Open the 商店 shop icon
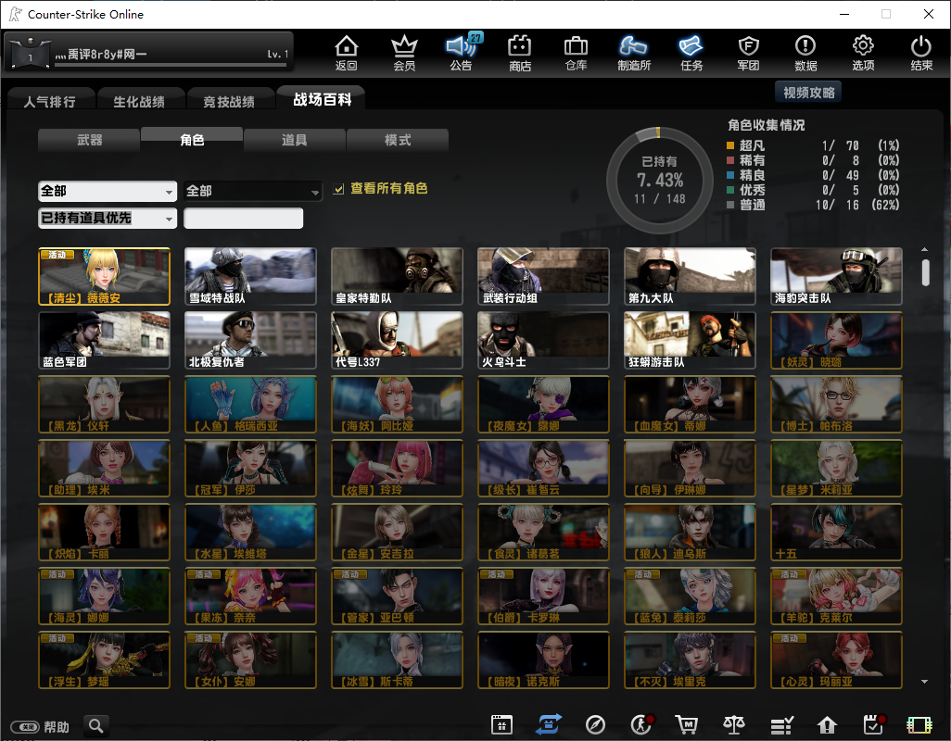951x741 pixels. (x=520, y=53)
